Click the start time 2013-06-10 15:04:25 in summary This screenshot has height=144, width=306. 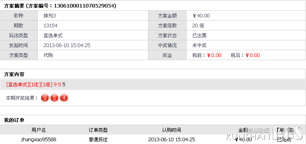(67, 45)
